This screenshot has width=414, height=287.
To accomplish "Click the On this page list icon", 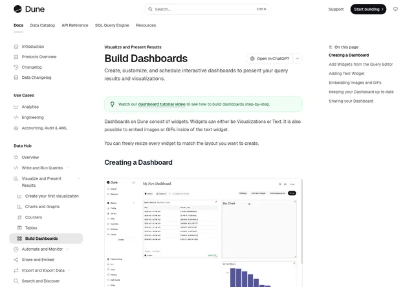I will pyautogui.click(x=331, y=47).
